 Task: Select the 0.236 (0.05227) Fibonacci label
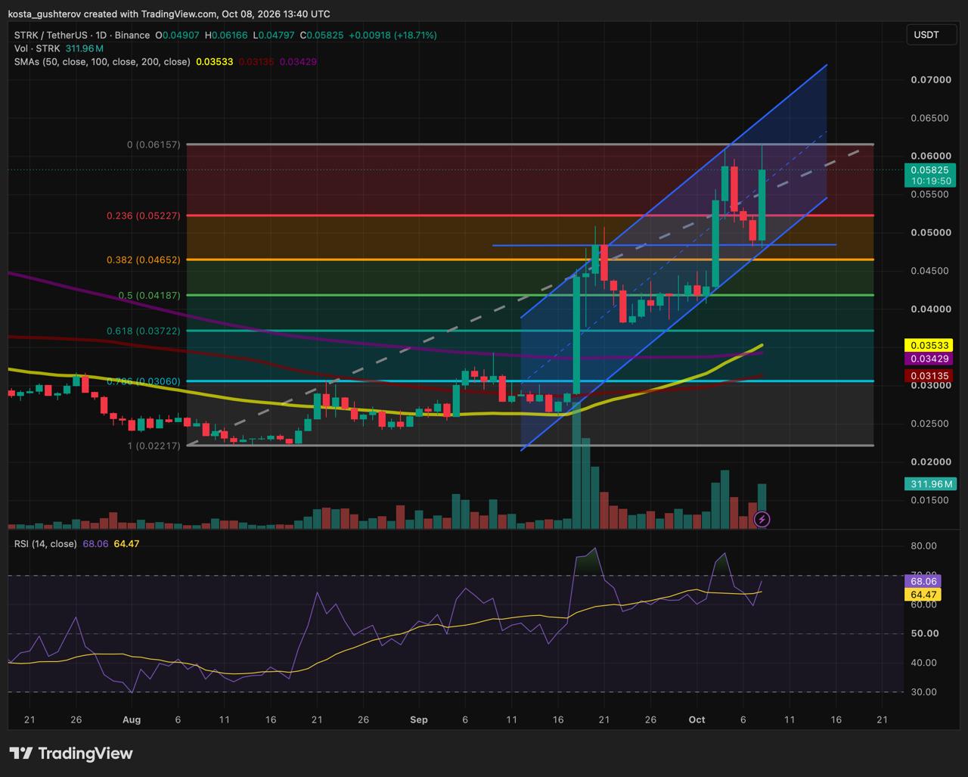point(143,216)
